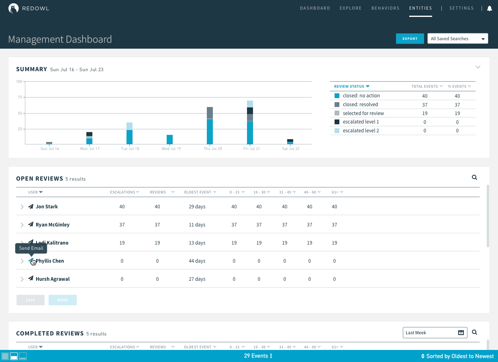The image size is (498, 362).
Task: Expand the Phyllis Chen review row
Action: click(22, 261)
